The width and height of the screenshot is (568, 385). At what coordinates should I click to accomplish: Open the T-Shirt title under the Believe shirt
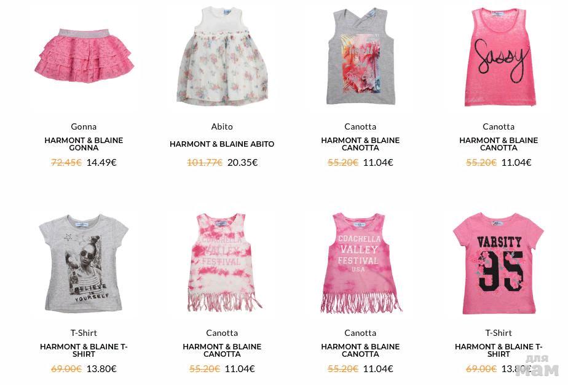(x=84, y=350)
